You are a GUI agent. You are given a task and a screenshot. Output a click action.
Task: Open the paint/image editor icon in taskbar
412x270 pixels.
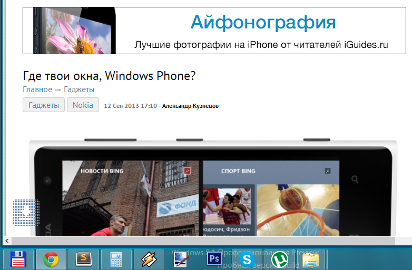[x=182, y=259]
